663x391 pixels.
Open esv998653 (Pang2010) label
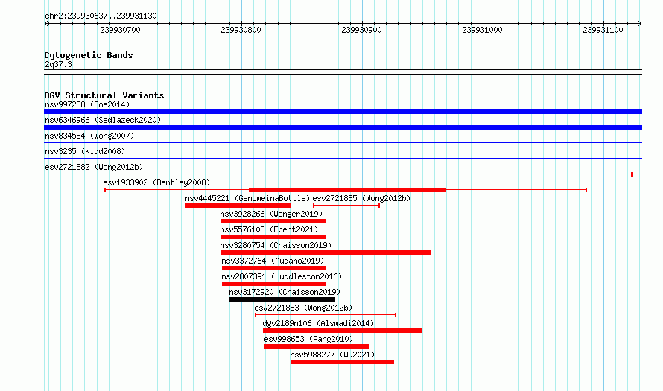(x=308, y=339)
